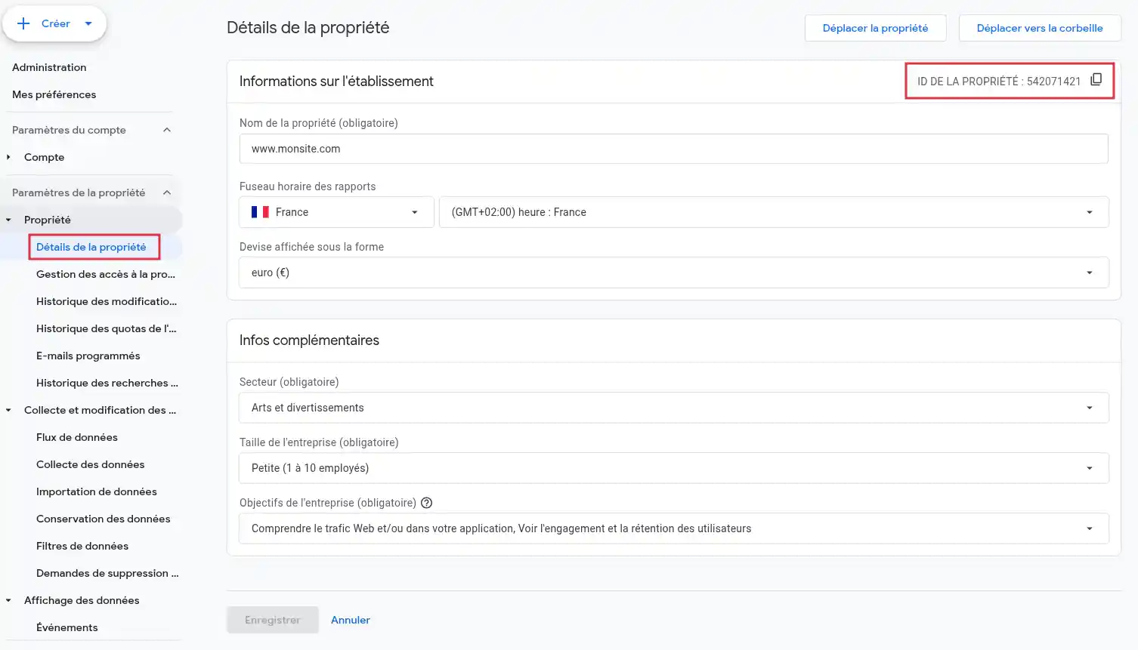Open the Secteur dropdown showing Arts et divertissements
The height and width of the screenshot is (650, 1138).
[x=674, y=408]
